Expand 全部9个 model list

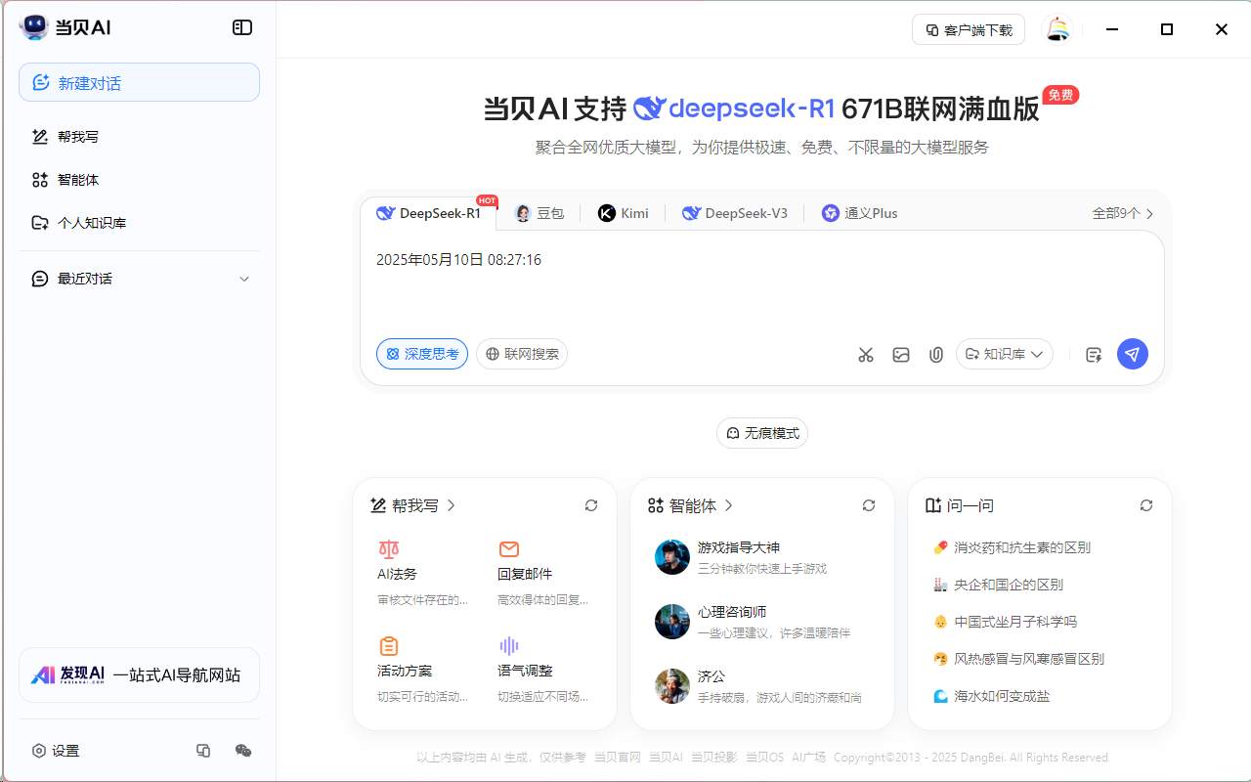coord(1122,213)
